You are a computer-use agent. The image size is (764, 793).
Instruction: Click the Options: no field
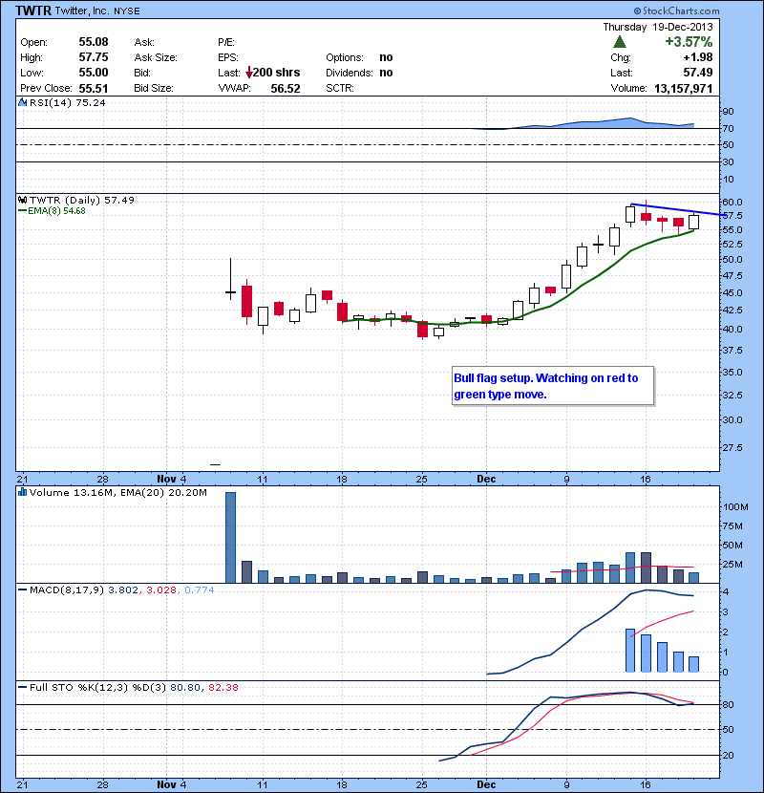pyautogui.click(x=359, y=57)
